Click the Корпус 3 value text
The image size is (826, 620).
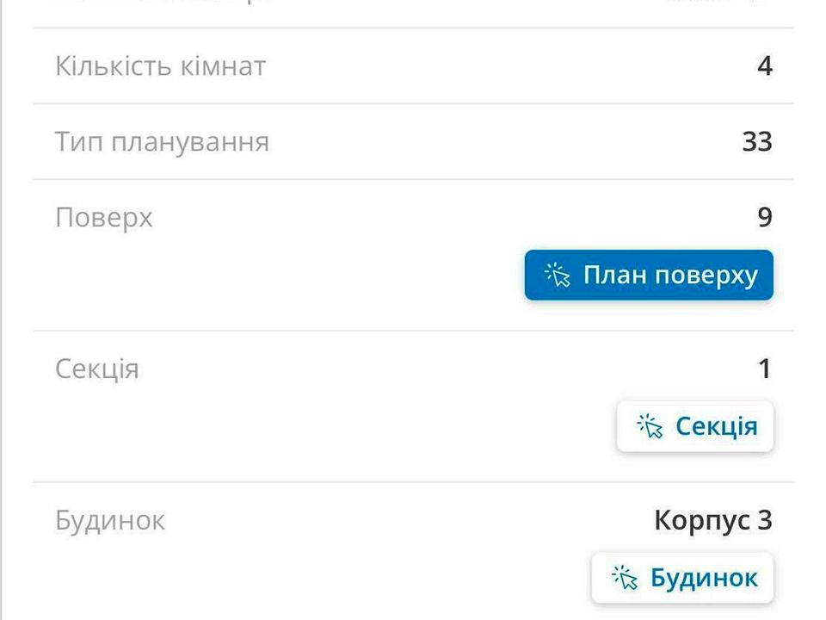click(x=713, y=520)
